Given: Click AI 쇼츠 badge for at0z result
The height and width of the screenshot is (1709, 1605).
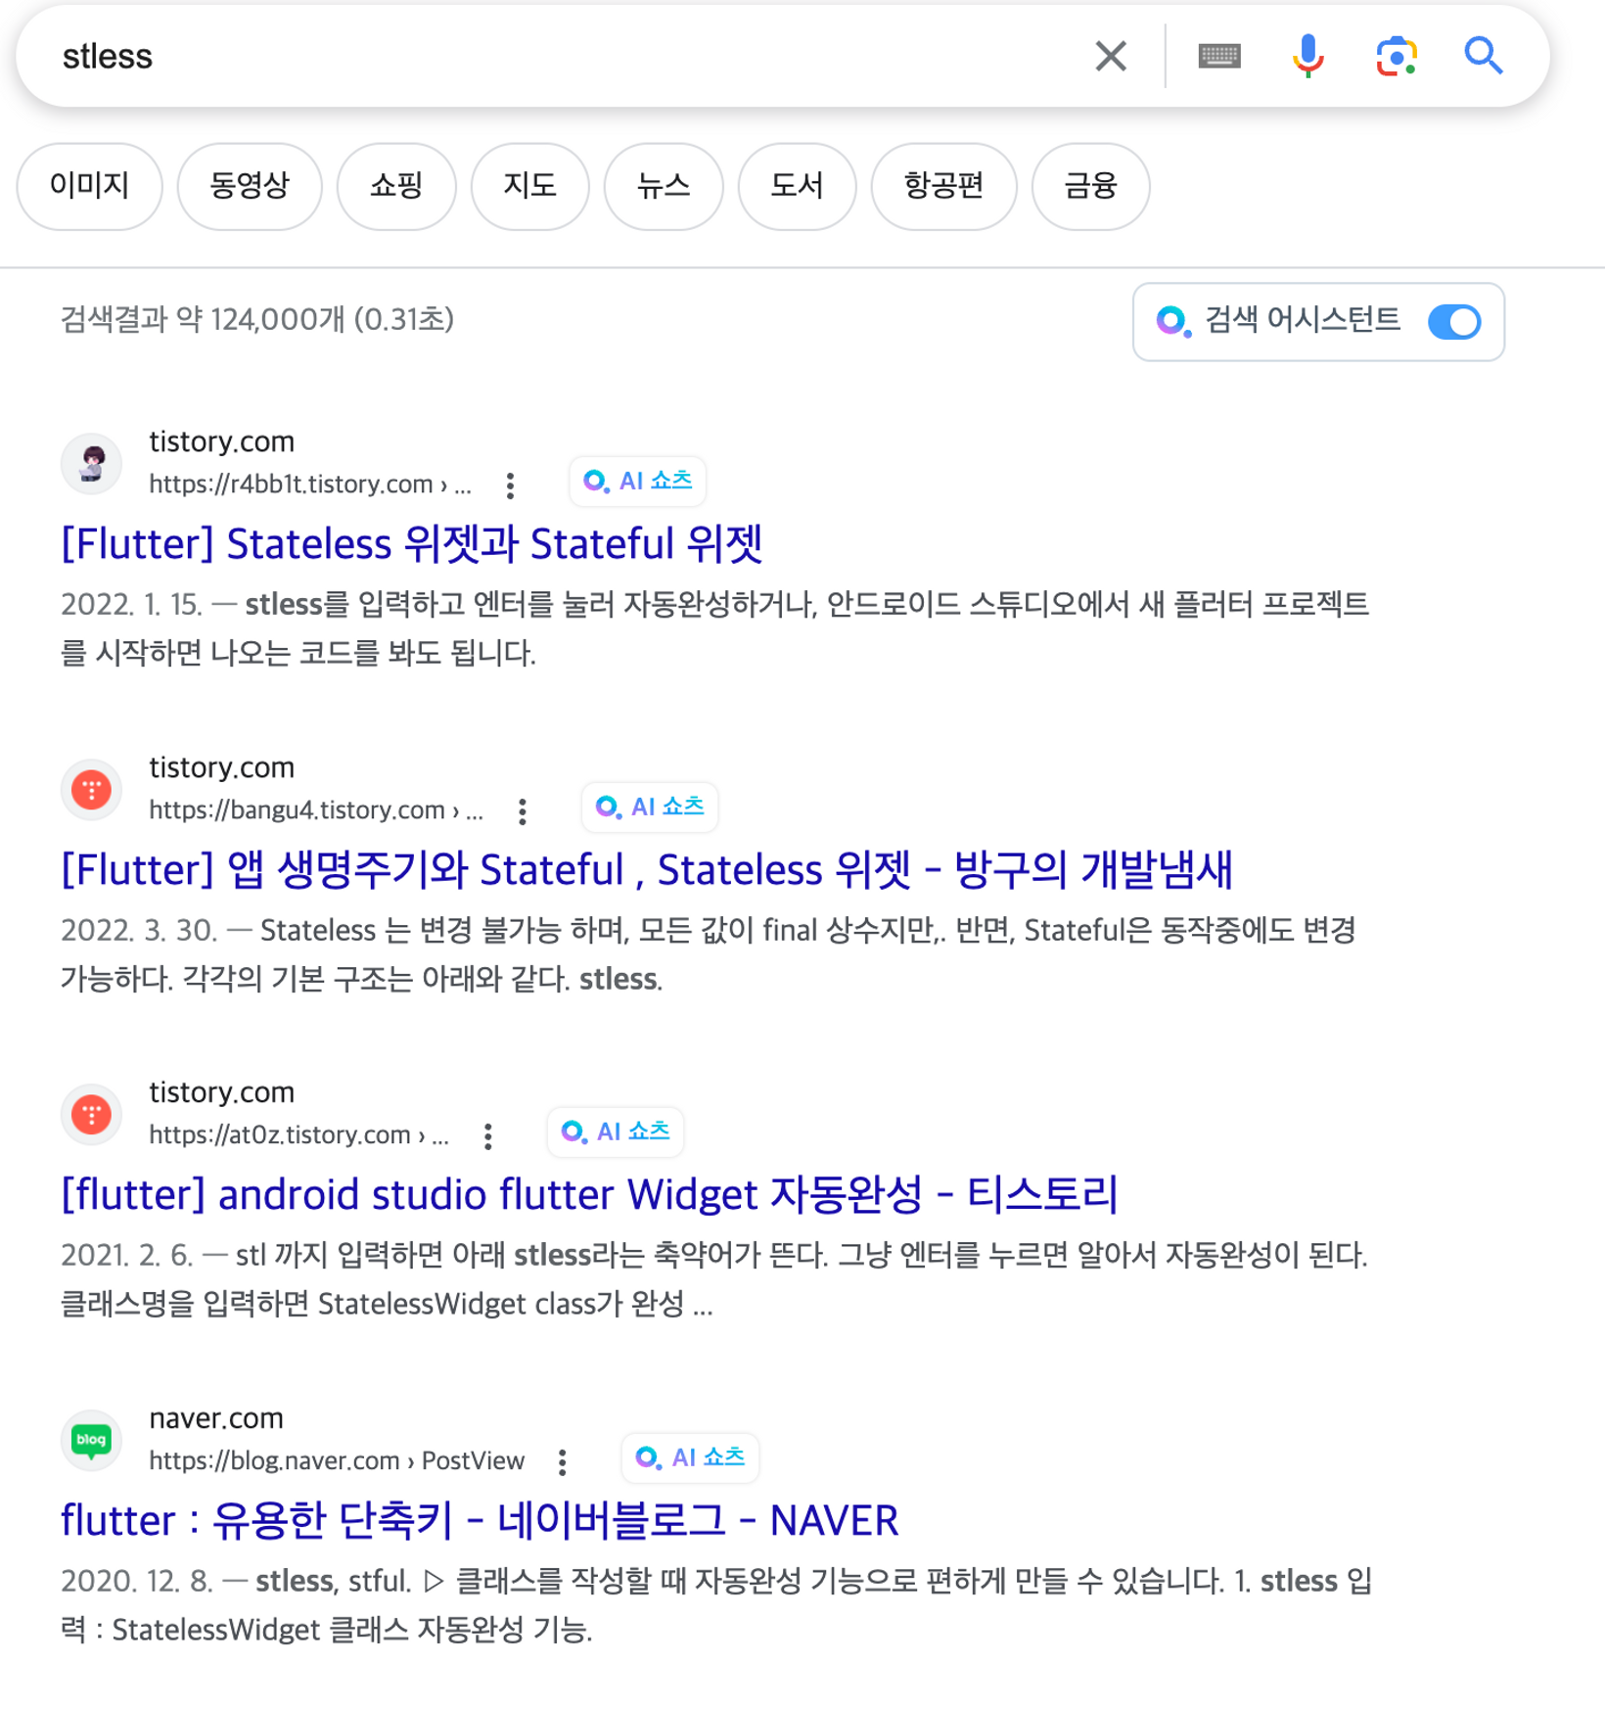Looking at the screenshot, I should 616,1132.
